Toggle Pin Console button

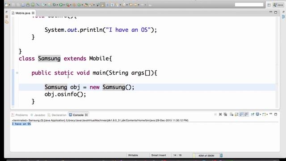252,114
